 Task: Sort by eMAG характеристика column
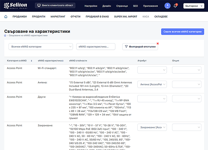pyautogui.click(x=63, y=61)
